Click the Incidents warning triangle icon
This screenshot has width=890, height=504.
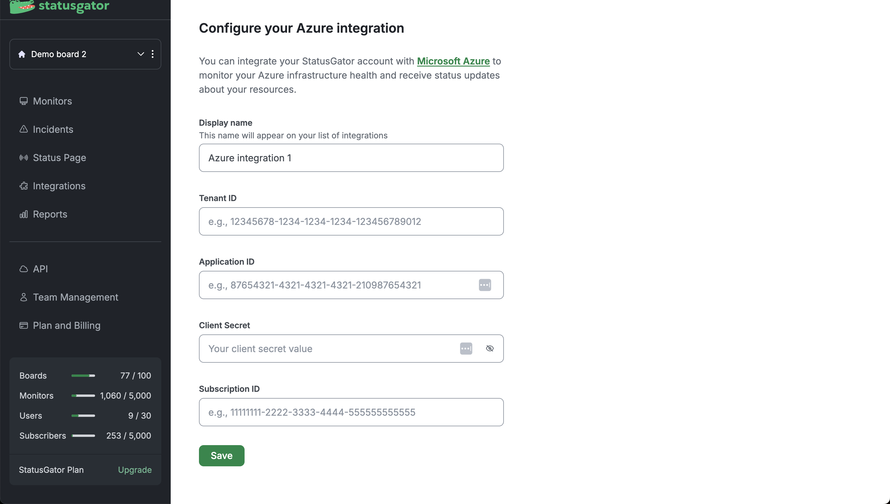[x=24, y=129]
